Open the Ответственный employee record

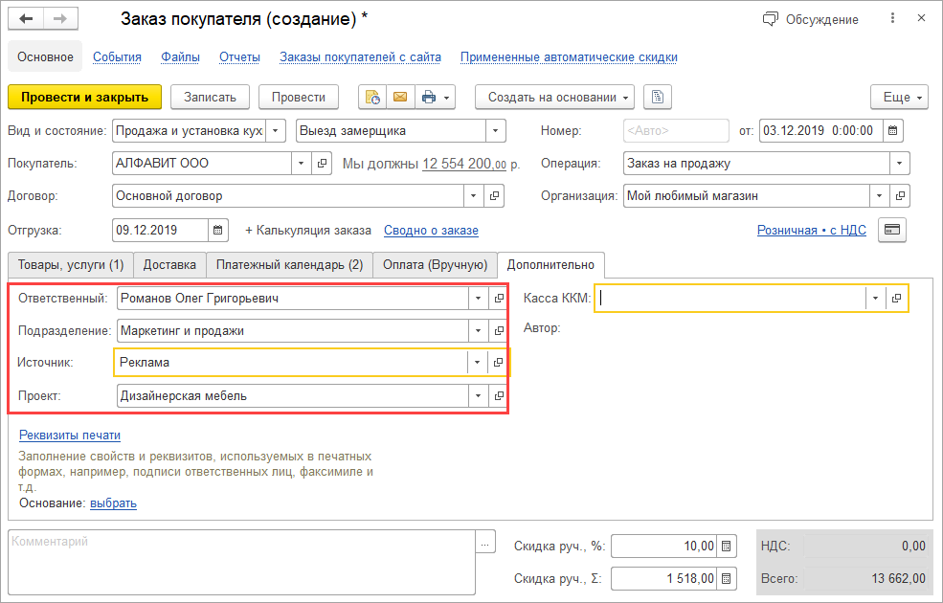click(x=499, y=299)
